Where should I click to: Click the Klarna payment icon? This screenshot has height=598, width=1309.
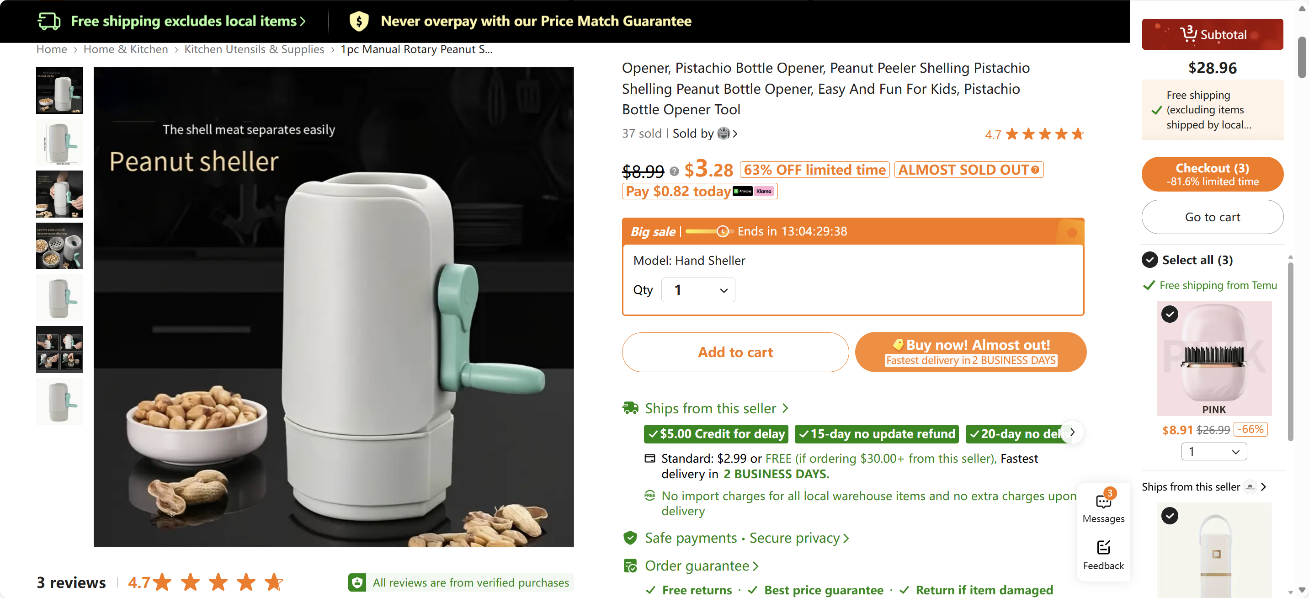[x=763, y=191]
